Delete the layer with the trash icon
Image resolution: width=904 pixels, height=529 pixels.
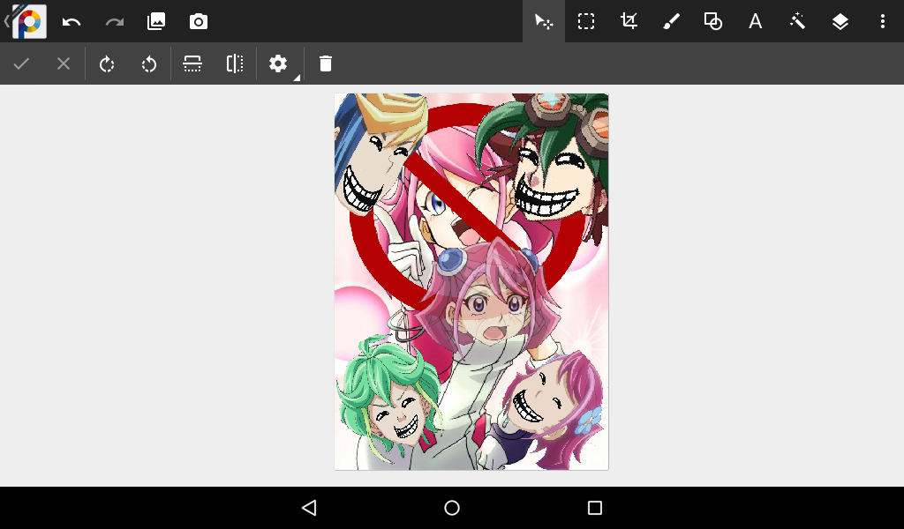point(326,63)
